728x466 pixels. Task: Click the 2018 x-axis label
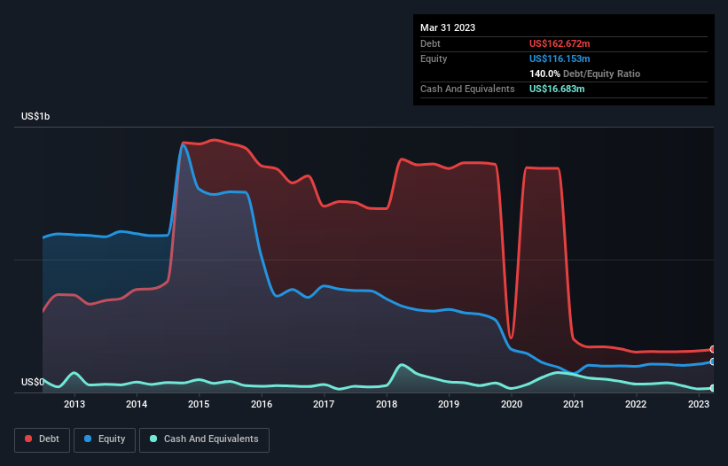[x=387, y=404]
